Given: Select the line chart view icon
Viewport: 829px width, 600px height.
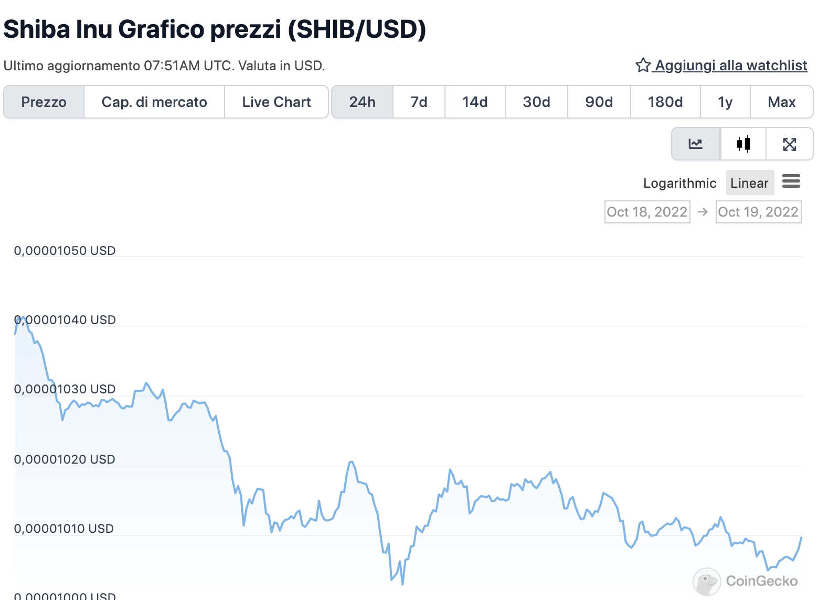Looking at the screenshot, I should pyautogui.click(x=696, y=144).
